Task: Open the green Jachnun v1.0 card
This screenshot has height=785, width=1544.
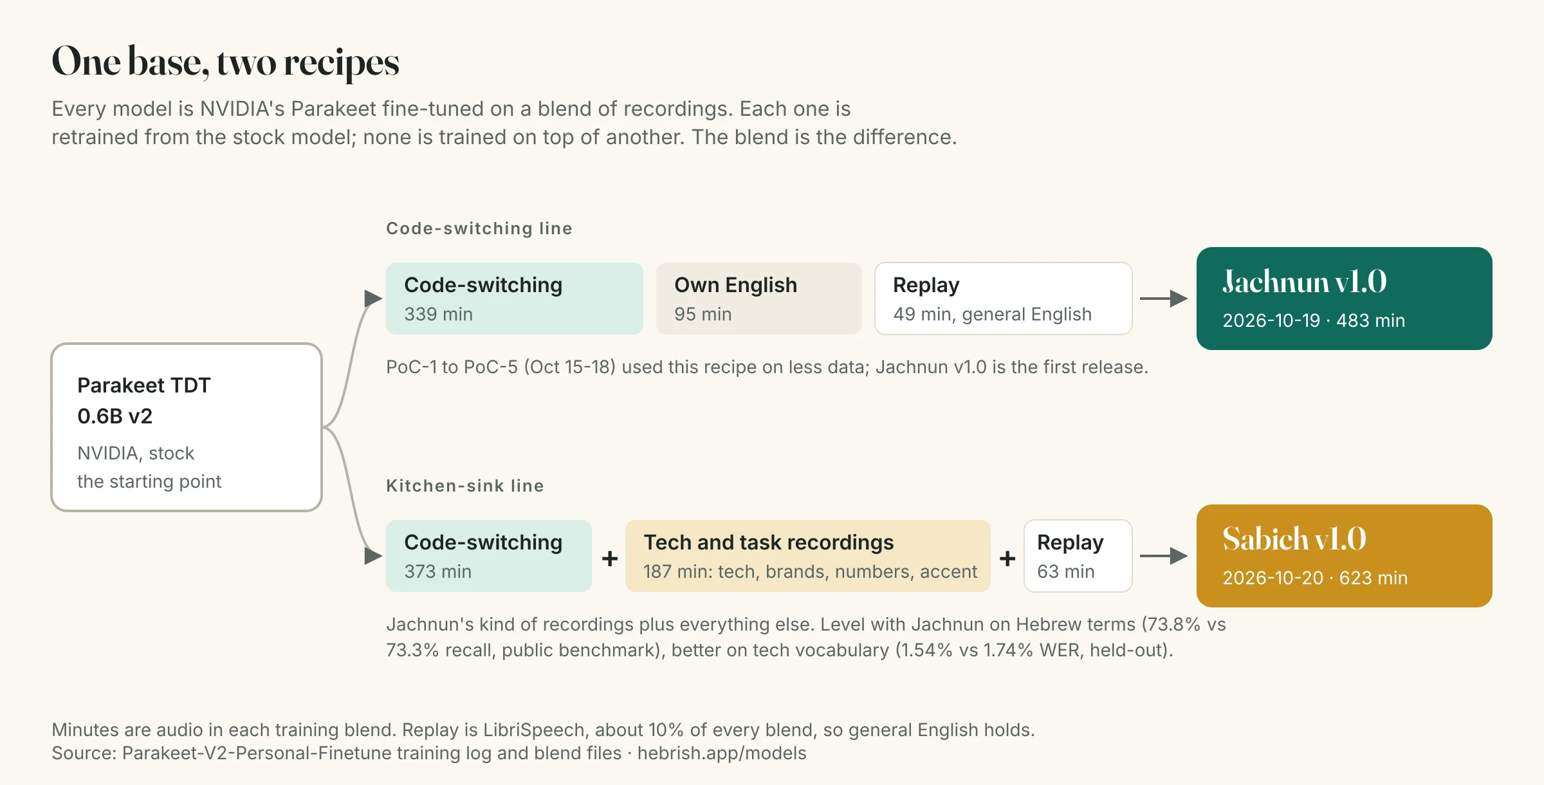Action: (x=1345, y=299)
